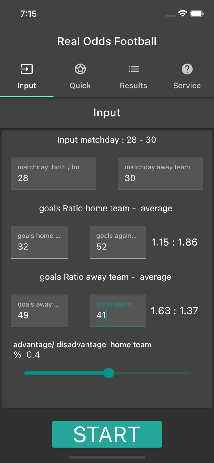The image size is (214, 463).
Task: Tap the soccer ball Quick icon
Action: (x=80, y=69)
